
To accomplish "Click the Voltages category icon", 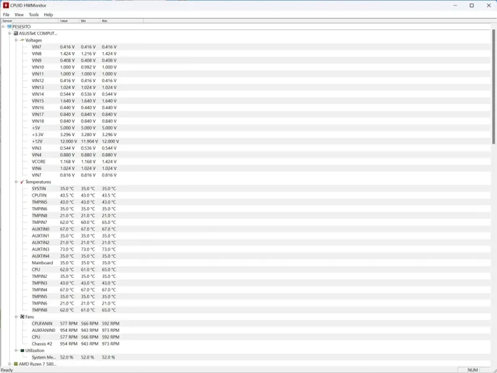I will 22,40.
